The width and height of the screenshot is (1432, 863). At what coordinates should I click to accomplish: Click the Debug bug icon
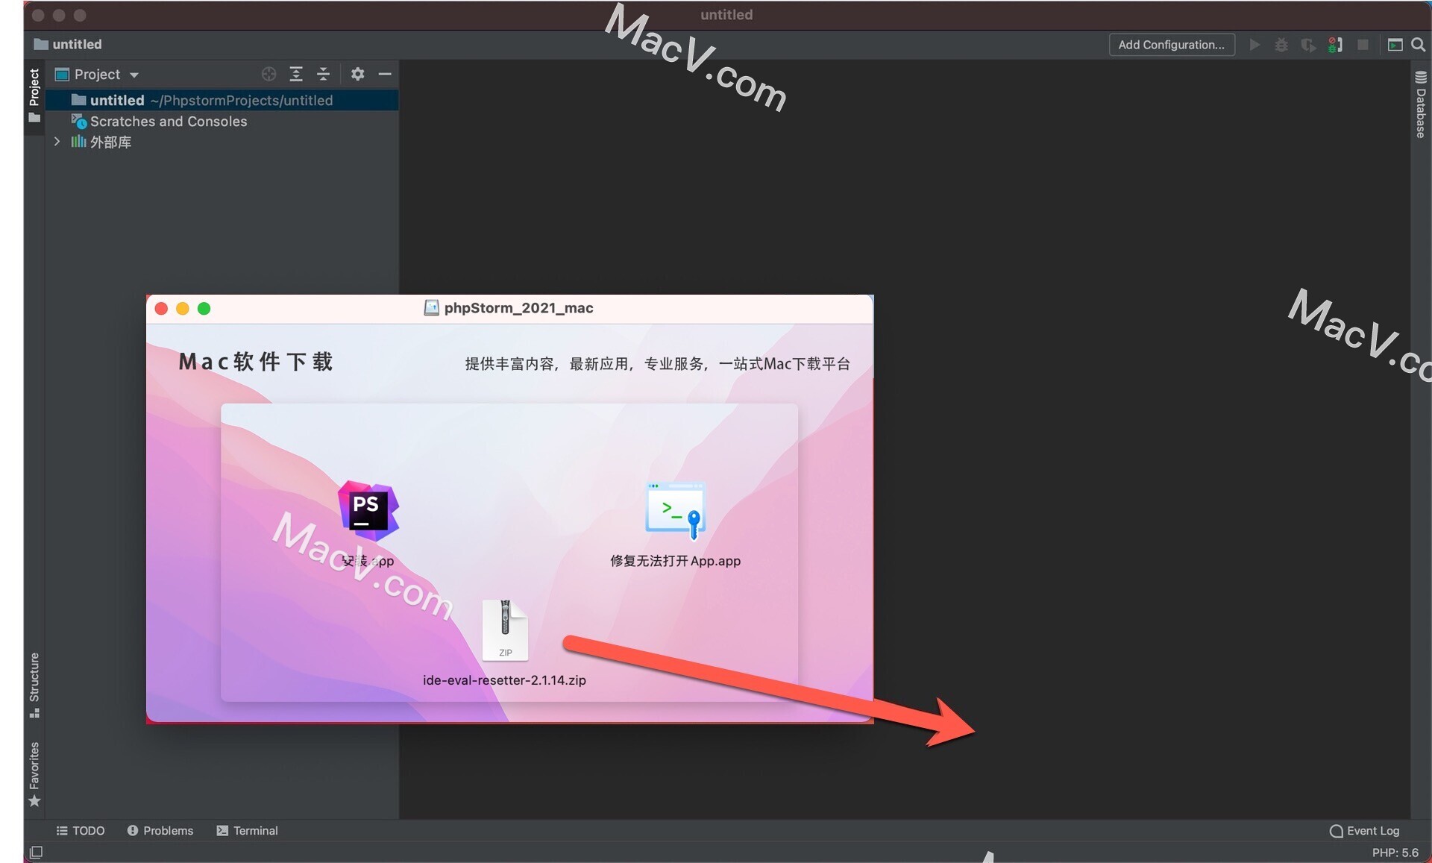pos(1281,45)
